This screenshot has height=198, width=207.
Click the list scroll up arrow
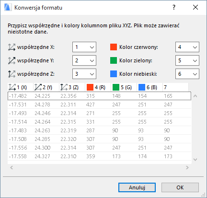coord(195,96)
